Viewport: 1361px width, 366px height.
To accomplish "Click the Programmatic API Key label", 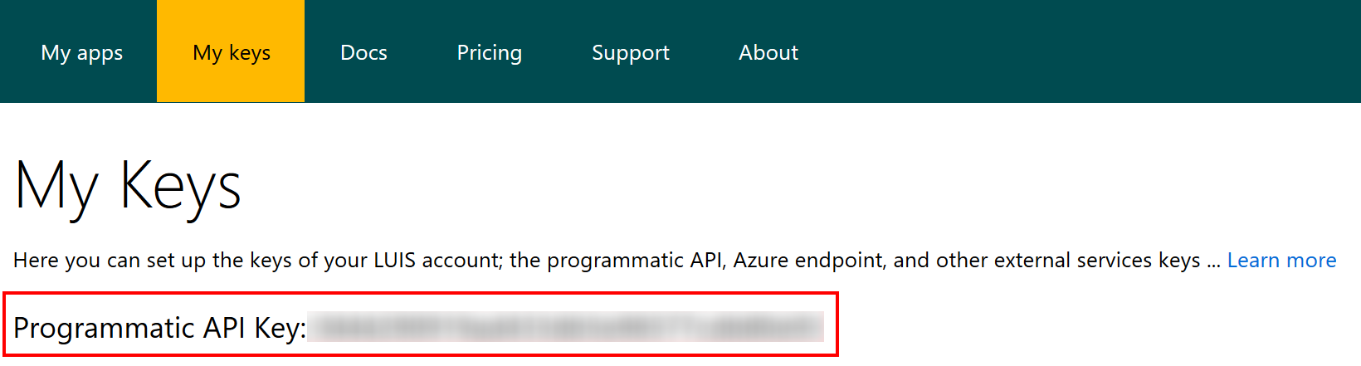I will click(x=159, y=329).
